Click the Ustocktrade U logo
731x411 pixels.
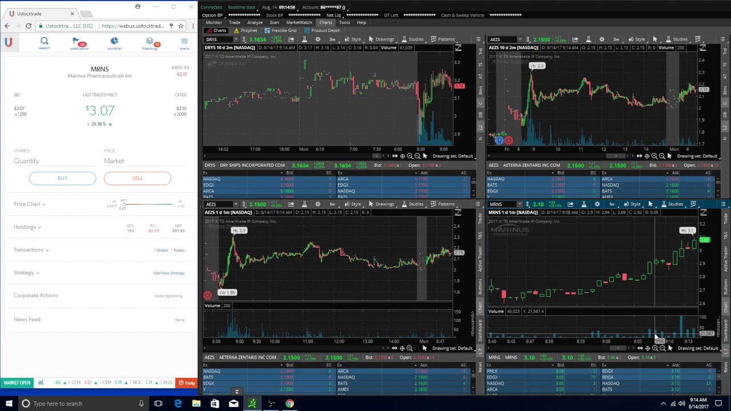(x=8, y=42)
